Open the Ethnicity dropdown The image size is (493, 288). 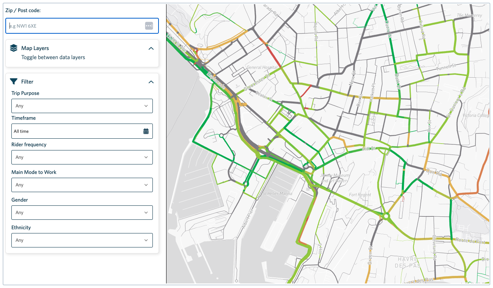(82, 240)
